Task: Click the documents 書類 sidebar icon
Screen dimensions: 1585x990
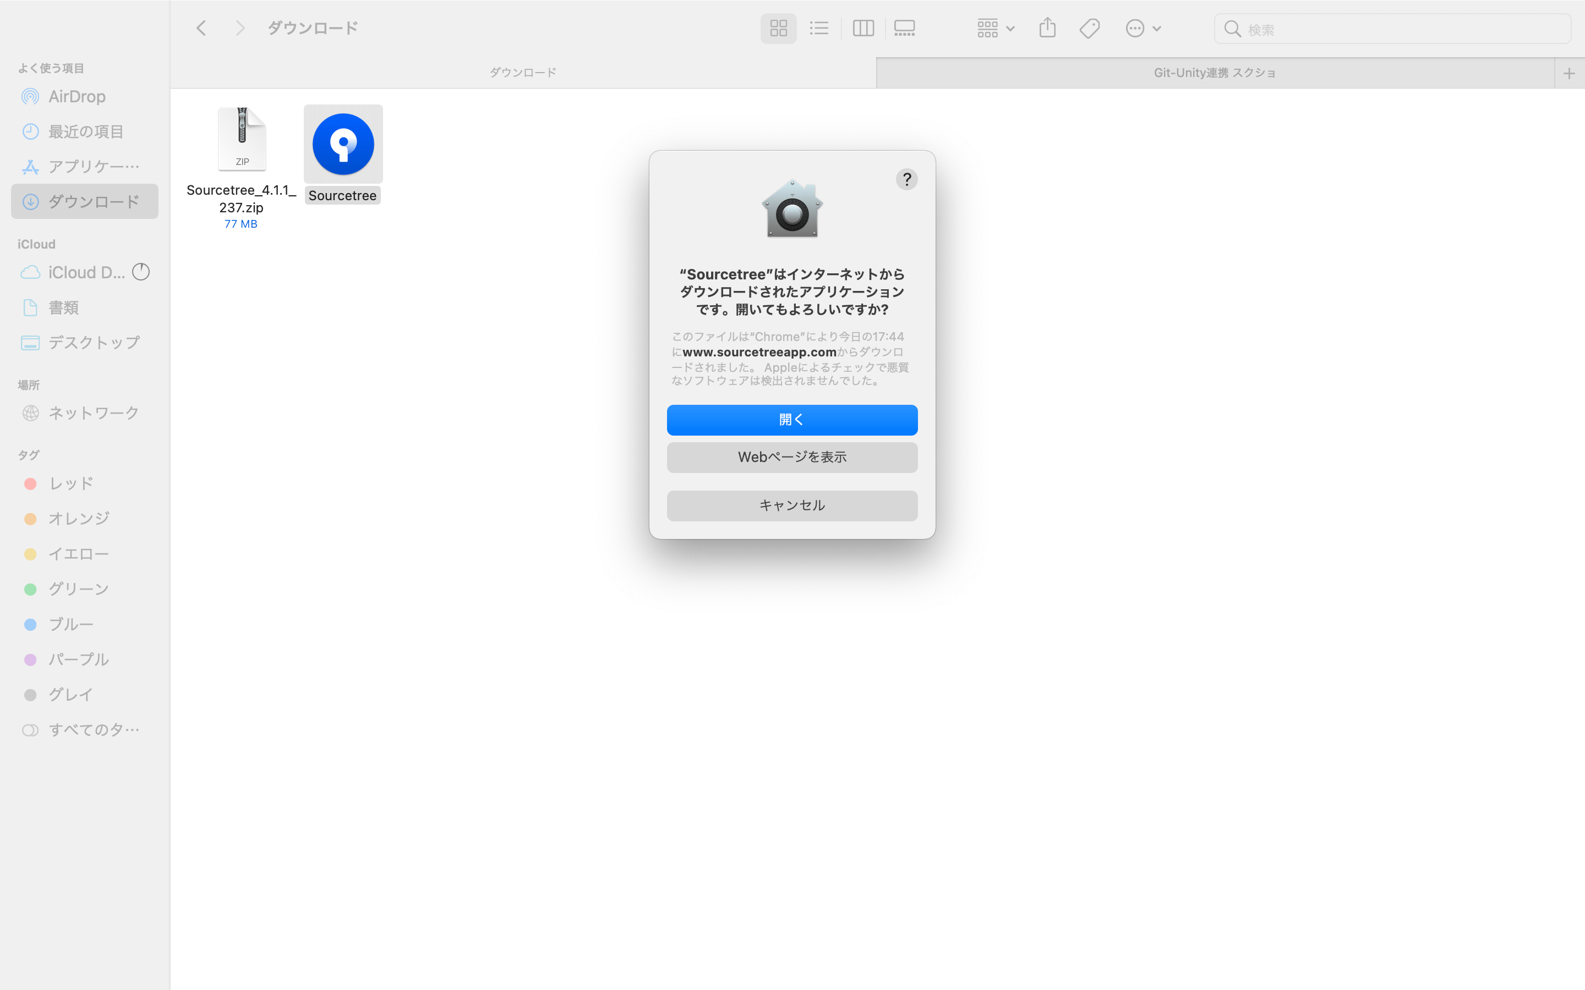Action: 30,308
